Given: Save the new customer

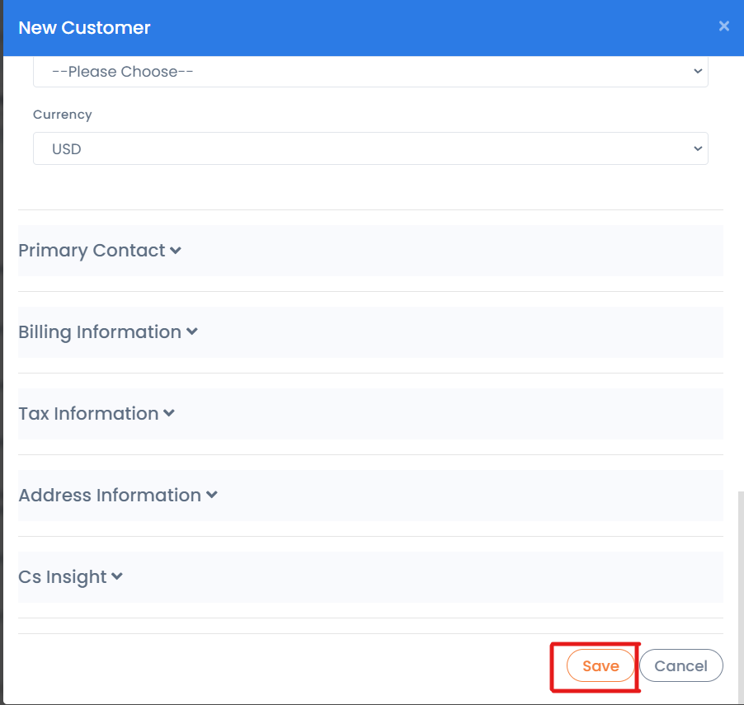Looking at the screenshot, I should [x=600, y=665].
